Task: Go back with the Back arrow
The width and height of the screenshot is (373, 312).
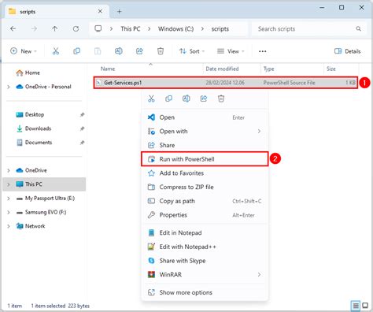Action: 13,28
